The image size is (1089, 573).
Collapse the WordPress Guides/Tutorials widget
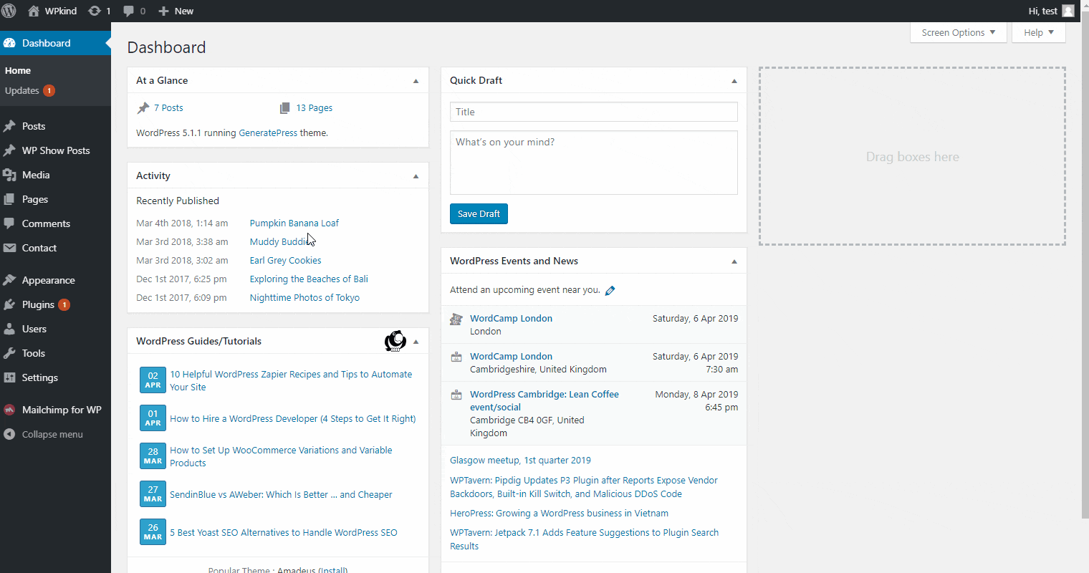pyautogui.click(x=416, y=342)
